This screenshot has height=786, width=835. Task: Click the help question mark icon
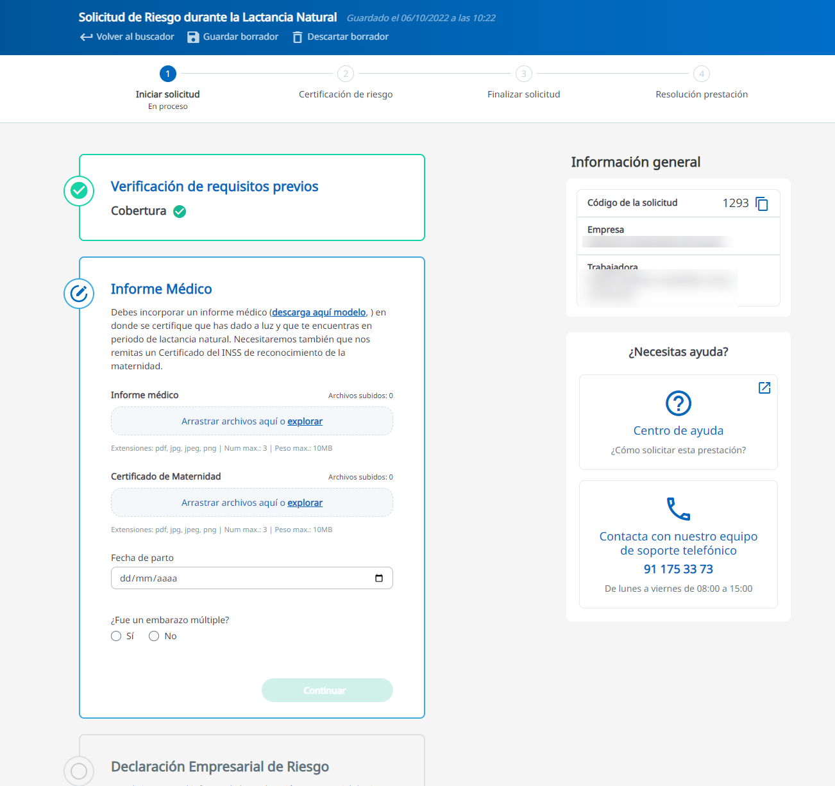click(x=679, y=403)
